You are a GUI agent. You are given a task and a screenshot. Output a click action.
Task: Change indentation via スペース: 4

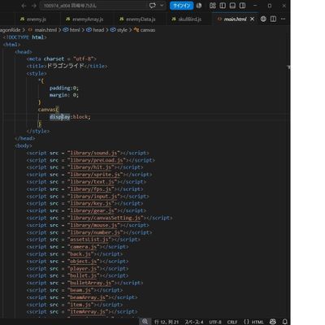click(x=194, y=322)
